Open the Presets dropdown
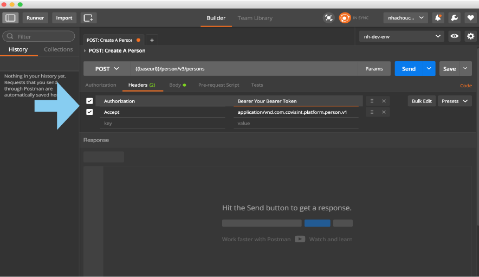Image resolution: width=479 pixels, height=277 pixels. click(455, 101)
